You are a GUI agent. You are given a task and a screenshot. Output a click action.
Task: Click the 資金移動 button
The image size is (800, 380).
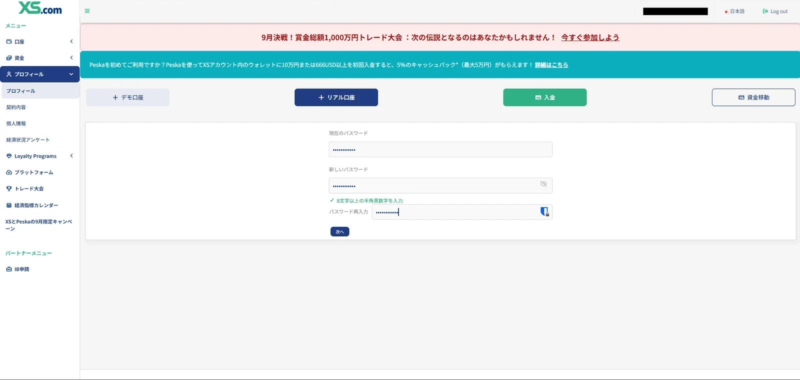coord(753,97)
